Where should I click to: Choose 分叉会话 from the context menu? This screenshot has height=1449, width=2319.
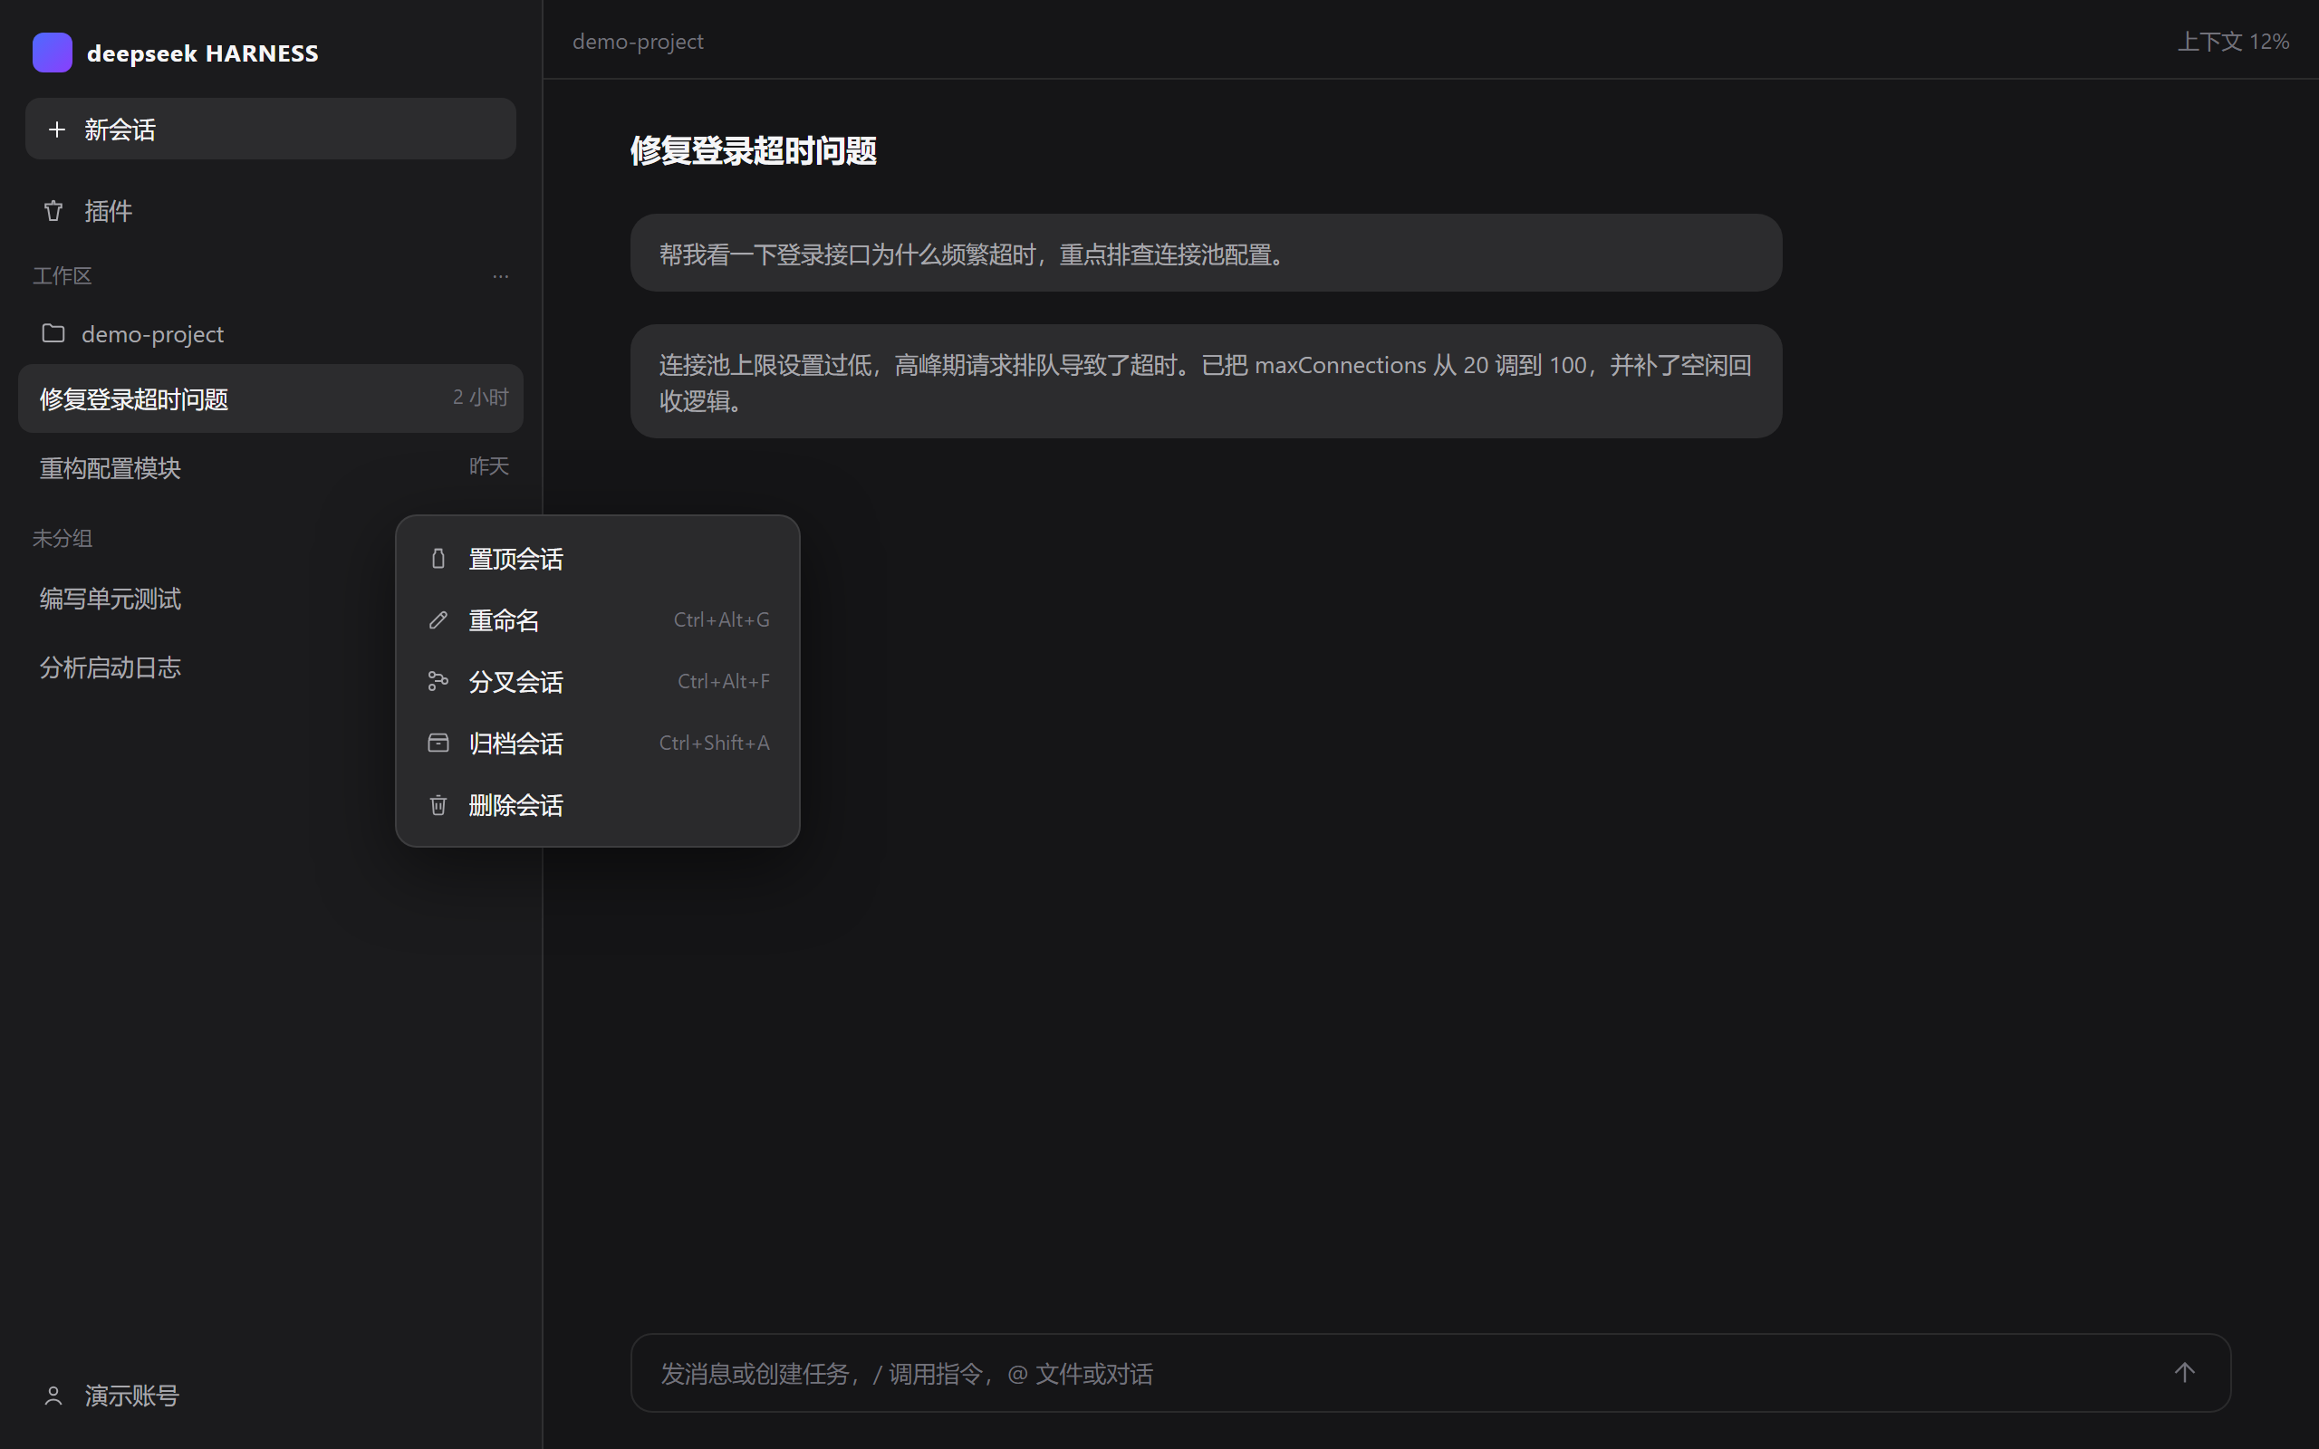(597, 681)
